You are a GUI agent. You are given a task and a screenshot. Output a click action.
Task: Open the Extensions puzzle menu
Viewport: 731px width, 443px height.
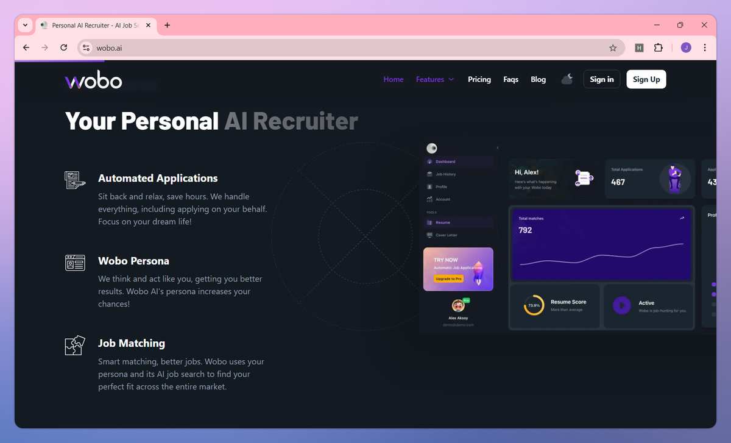click(x=659, y=48)
